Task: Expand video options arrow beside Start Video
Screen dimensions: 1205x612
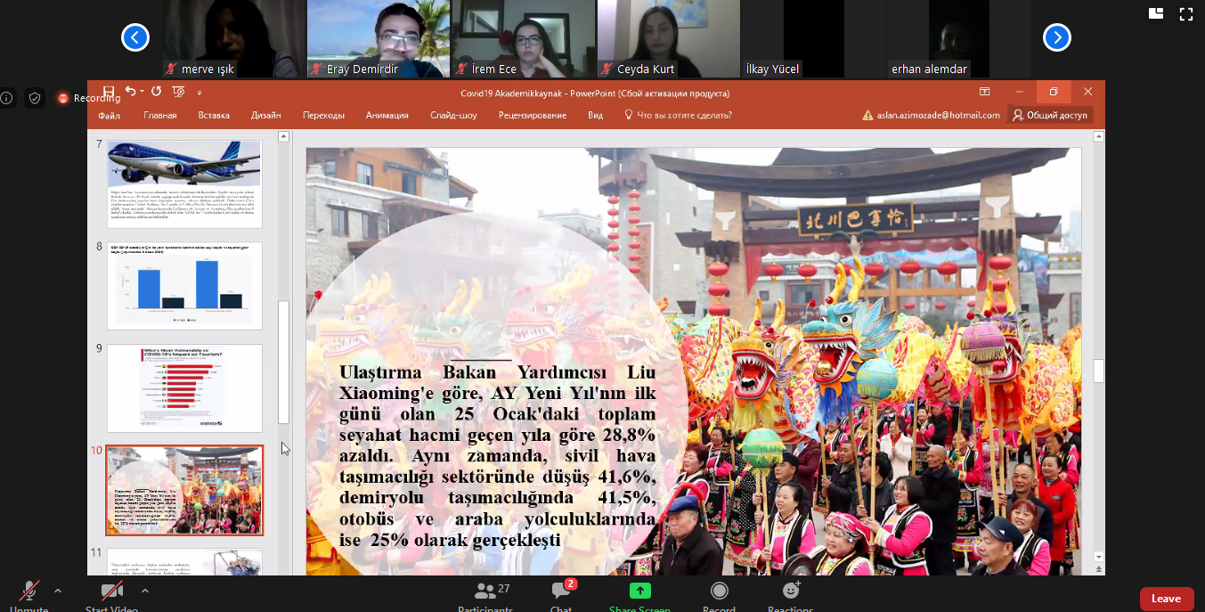Action: tap(144, 591)
